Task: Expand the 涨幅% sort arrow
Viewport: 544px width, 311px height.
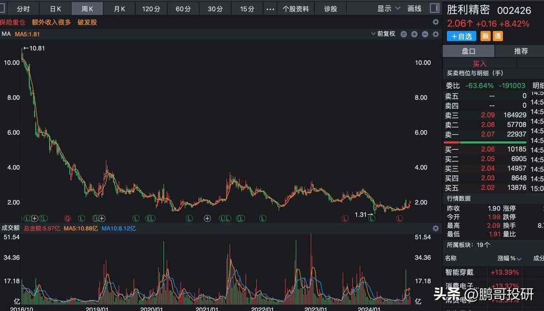Action: click(519, 259)
